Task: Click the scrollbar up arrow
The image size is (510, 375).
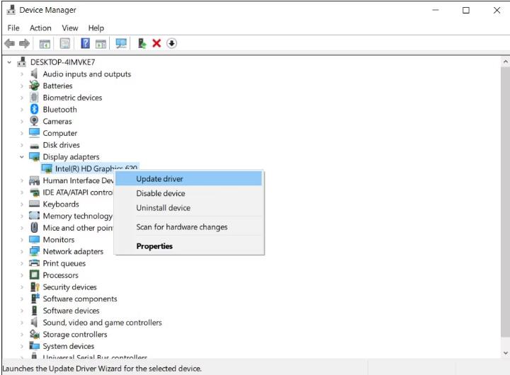Action: [505, 62]
